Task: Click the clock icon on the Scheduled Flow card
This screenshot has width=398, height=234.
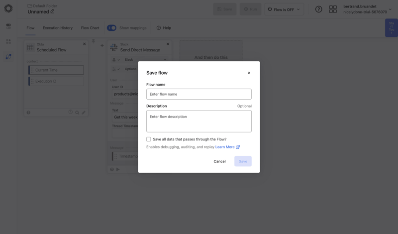Action: 71,112
